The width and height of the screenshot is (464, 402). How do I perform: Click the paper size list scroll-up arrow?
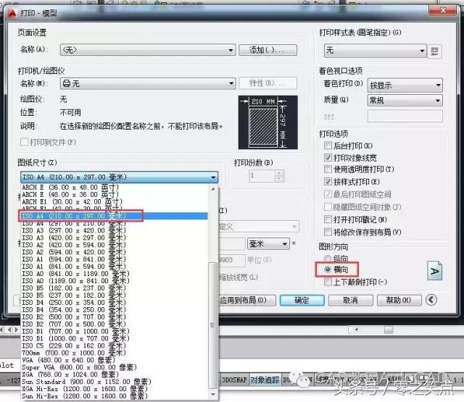pos(213,188)
